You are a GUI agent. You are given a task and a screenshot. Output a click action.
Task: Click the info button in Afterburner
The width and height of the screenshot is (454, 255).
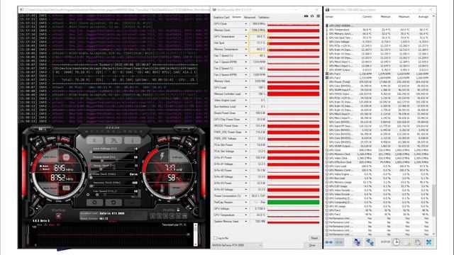tap(133, 140)
